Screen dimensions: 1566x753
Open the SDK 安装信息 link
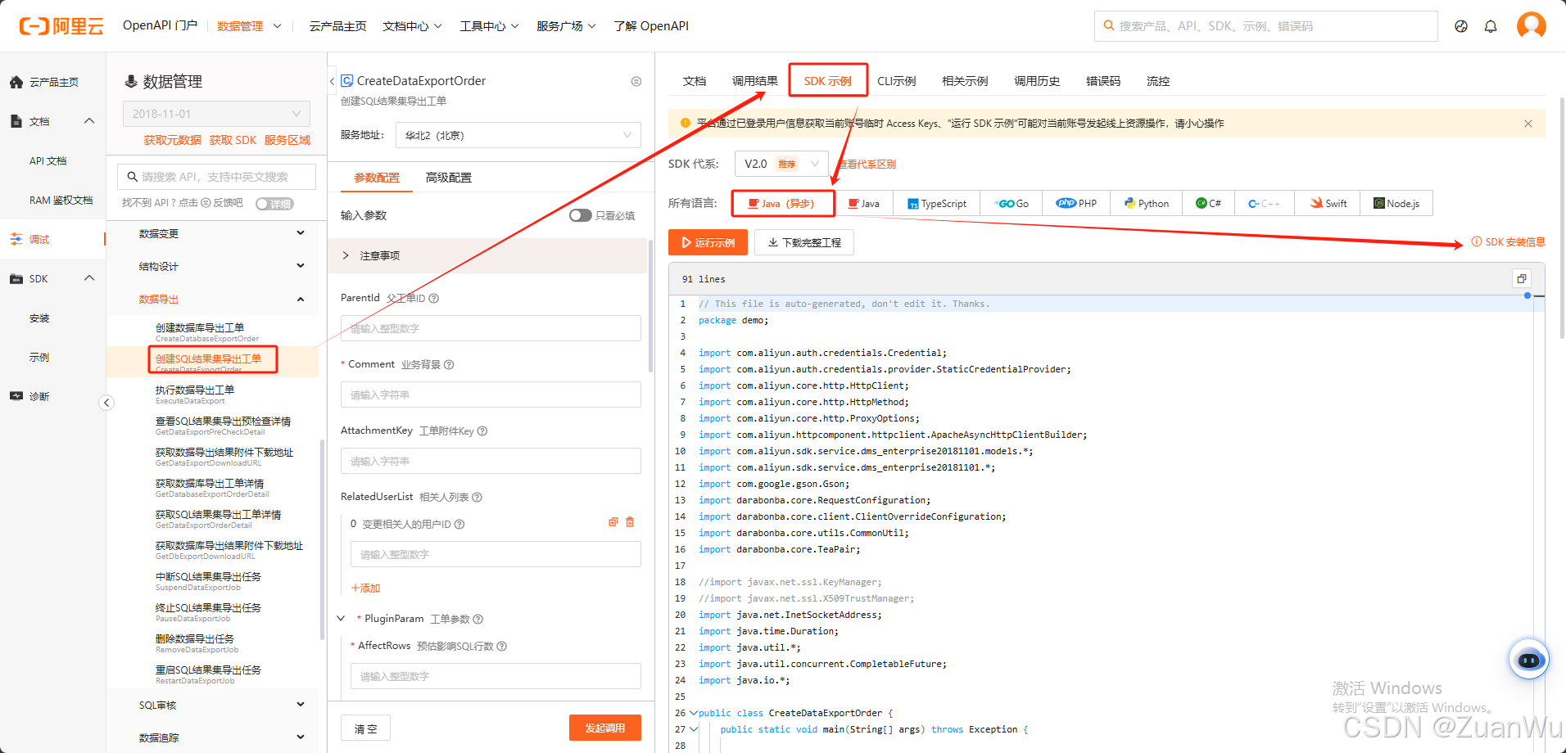[1508, 242]
